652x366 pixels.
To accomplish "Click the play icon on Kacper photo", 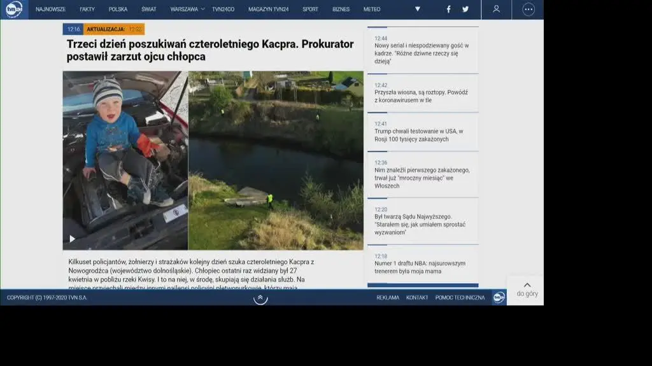I will click(72, 239).
